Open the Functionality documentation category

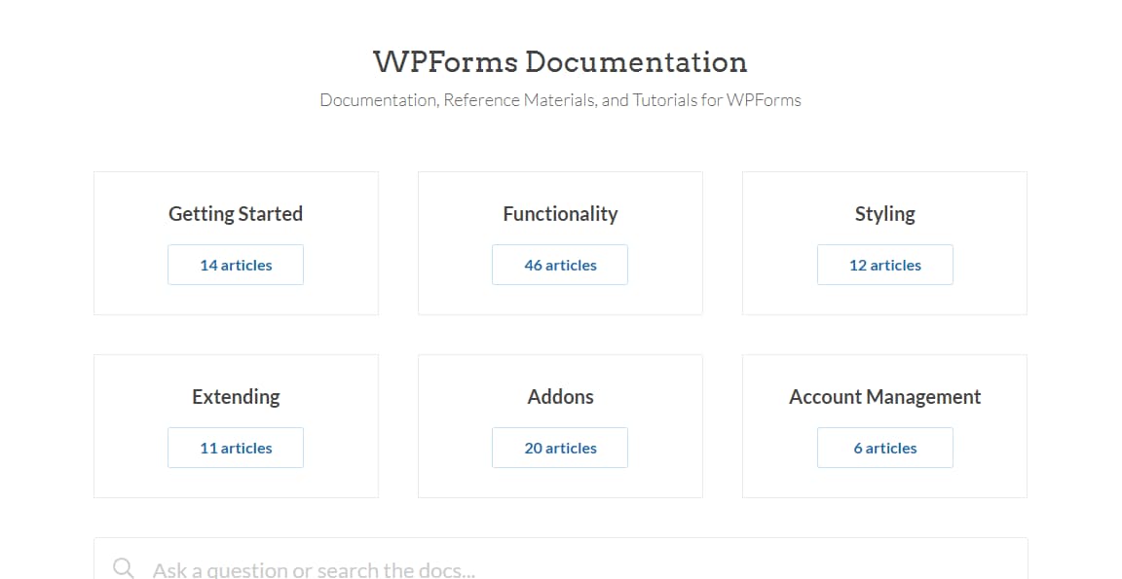560,243
